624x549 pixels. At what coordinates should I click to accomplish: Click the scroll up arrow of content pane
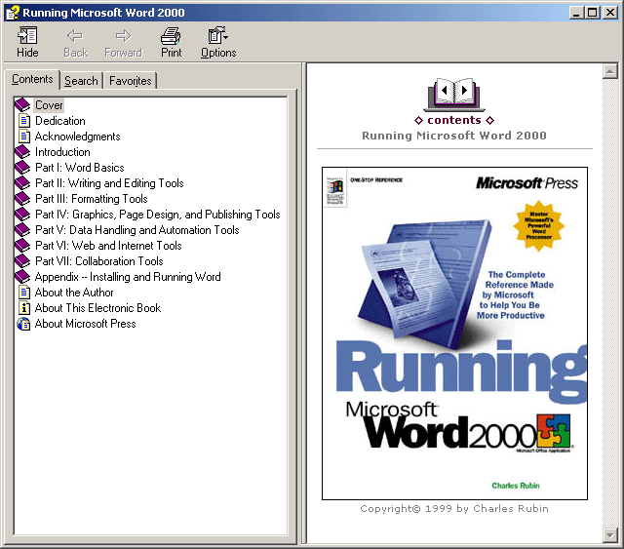[x=609, y=71]
